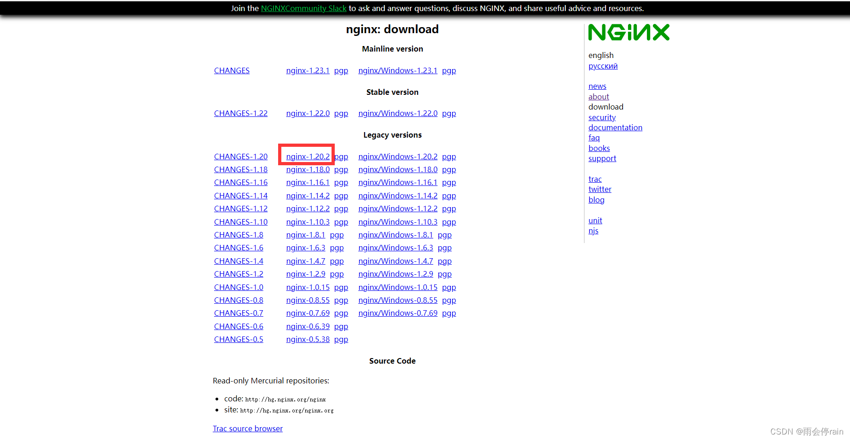The width and height of the screenshot is (850, 440).
Task: Download nginx/Windows-1.23.1
Action: [398, 70]
